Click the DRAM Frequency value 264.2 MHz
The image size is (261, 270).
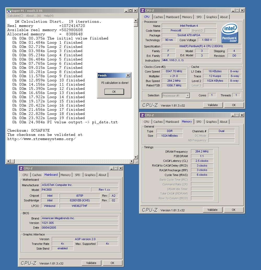[x=202, y=152]
